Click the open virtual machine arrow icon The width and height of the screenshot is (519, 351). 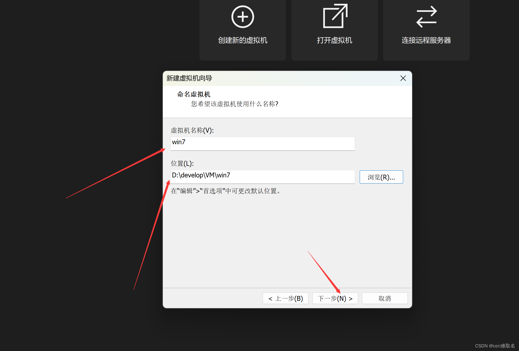(x=335, y=16)
